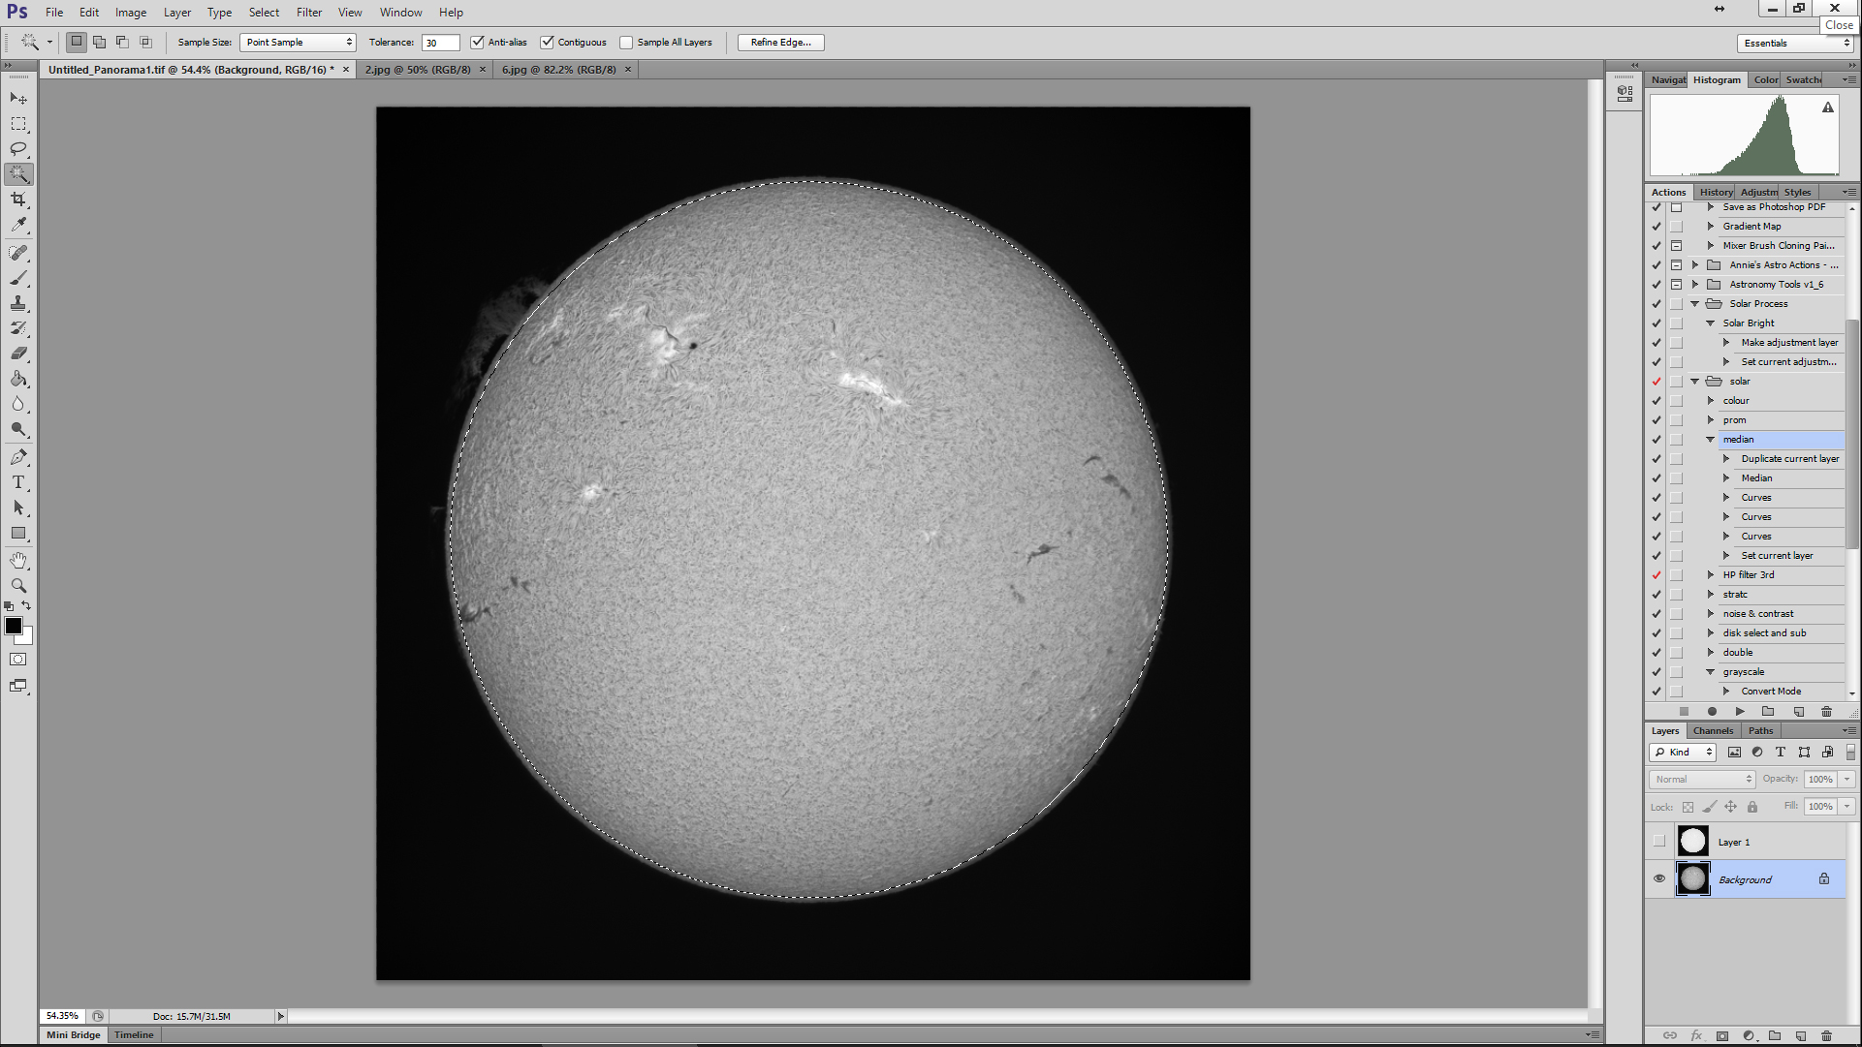Toggle checkmark for the median action
Image resolution: width=1862 pixels, height=1047 pixels.
tap(1657, 440)
